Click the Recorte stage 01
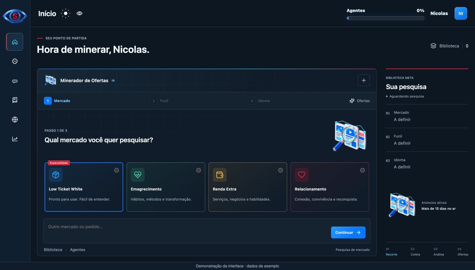Image resolution: width=475 pixels, height=270 pixels. pyautogui.click(x=392, y=252)
